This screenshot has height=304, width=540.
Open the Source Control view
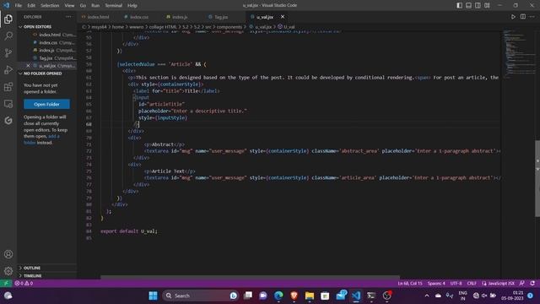coord(8,52)
